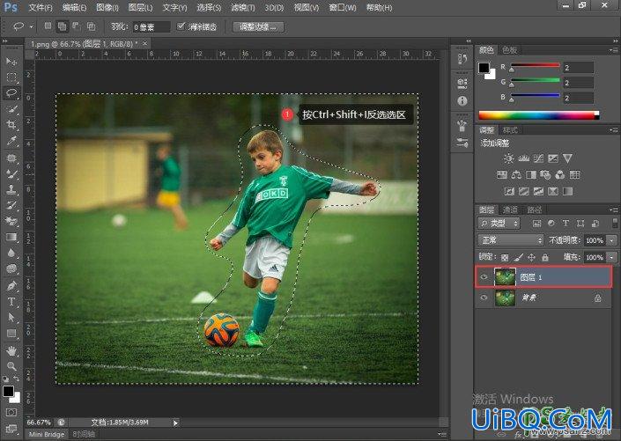Screen dimensions: 621x441
Task: Select the Rectangular Marquee tool
Action: click(11, 77)
